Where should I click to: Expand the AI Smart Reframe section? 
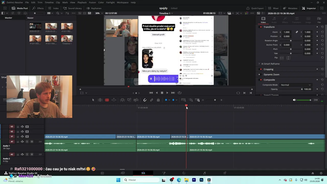(259, 64)
